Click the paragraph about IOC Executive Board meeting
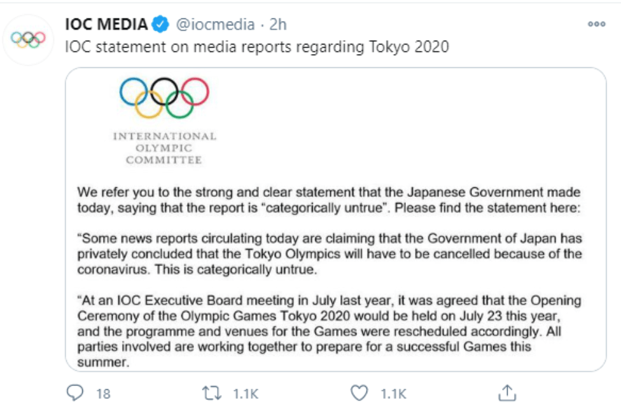Screen dimensions: 621x407 328,331
